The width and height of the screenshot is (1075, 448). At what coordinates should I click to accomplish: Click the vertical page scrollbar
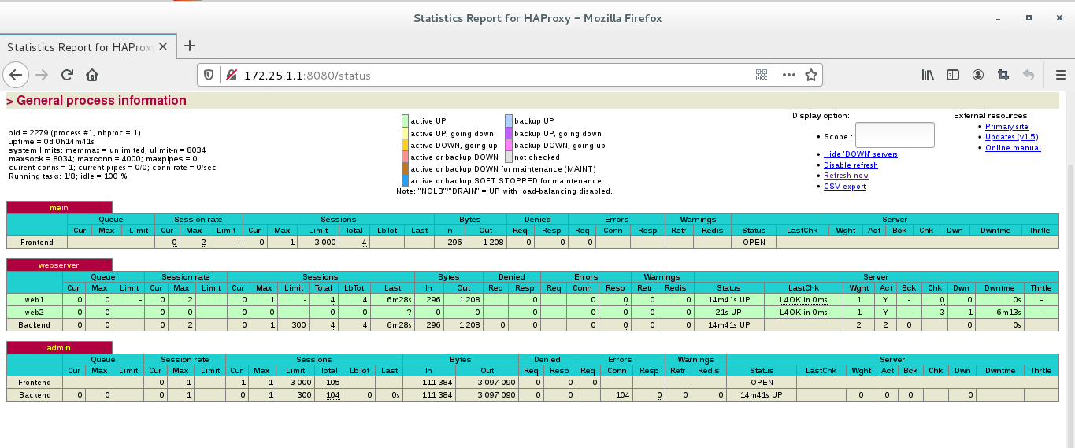click(x=1069, y=307)
